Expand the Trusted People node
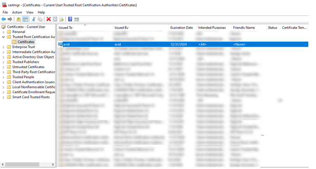Viewport: 316px width, 169px height. (x=3, y=77)
